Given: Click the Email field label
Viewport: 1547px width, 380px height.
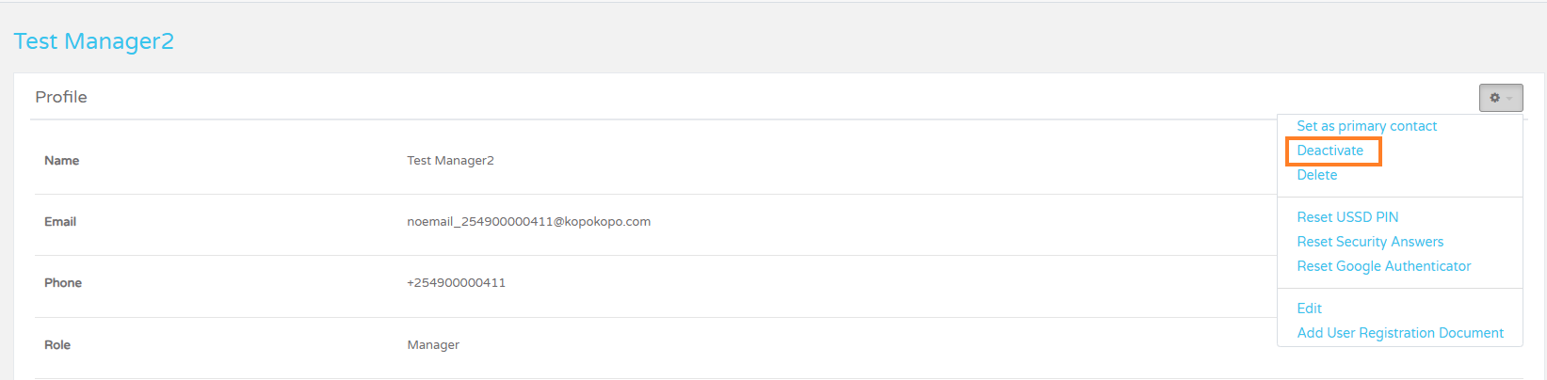Looking at the screenshot, I should pyautogui.click(x=60, y=222).
